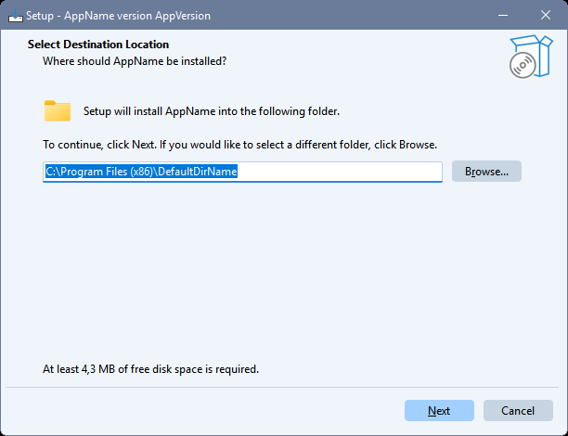Cancel the installation
Screen dimensions: 568x436
point(518,411)
